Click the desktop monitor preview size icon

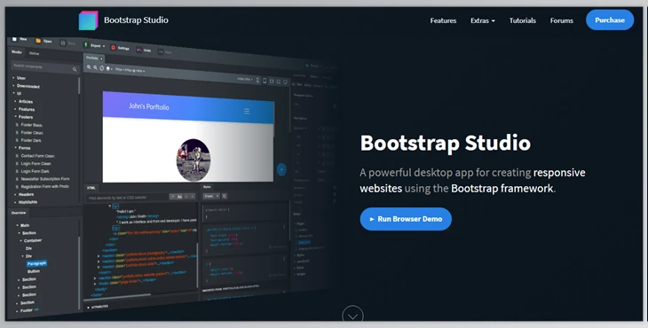coord(285,82)
